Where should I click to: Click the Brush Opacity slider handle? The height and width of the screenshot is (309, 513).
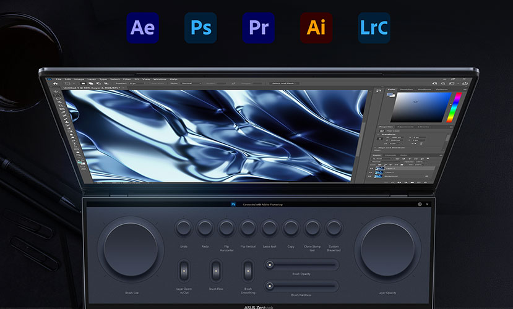(270, 265)
